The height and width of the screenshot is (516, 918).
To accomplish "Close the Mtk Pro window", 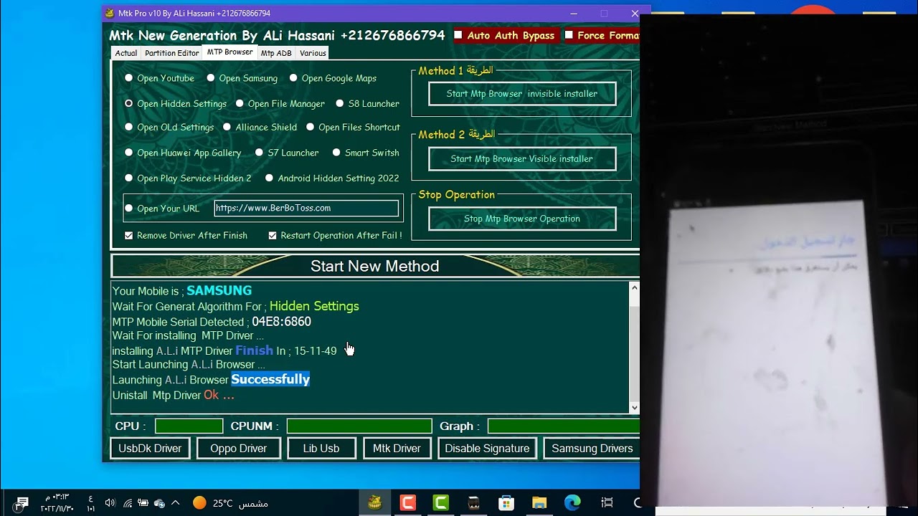I will [635, 14].
